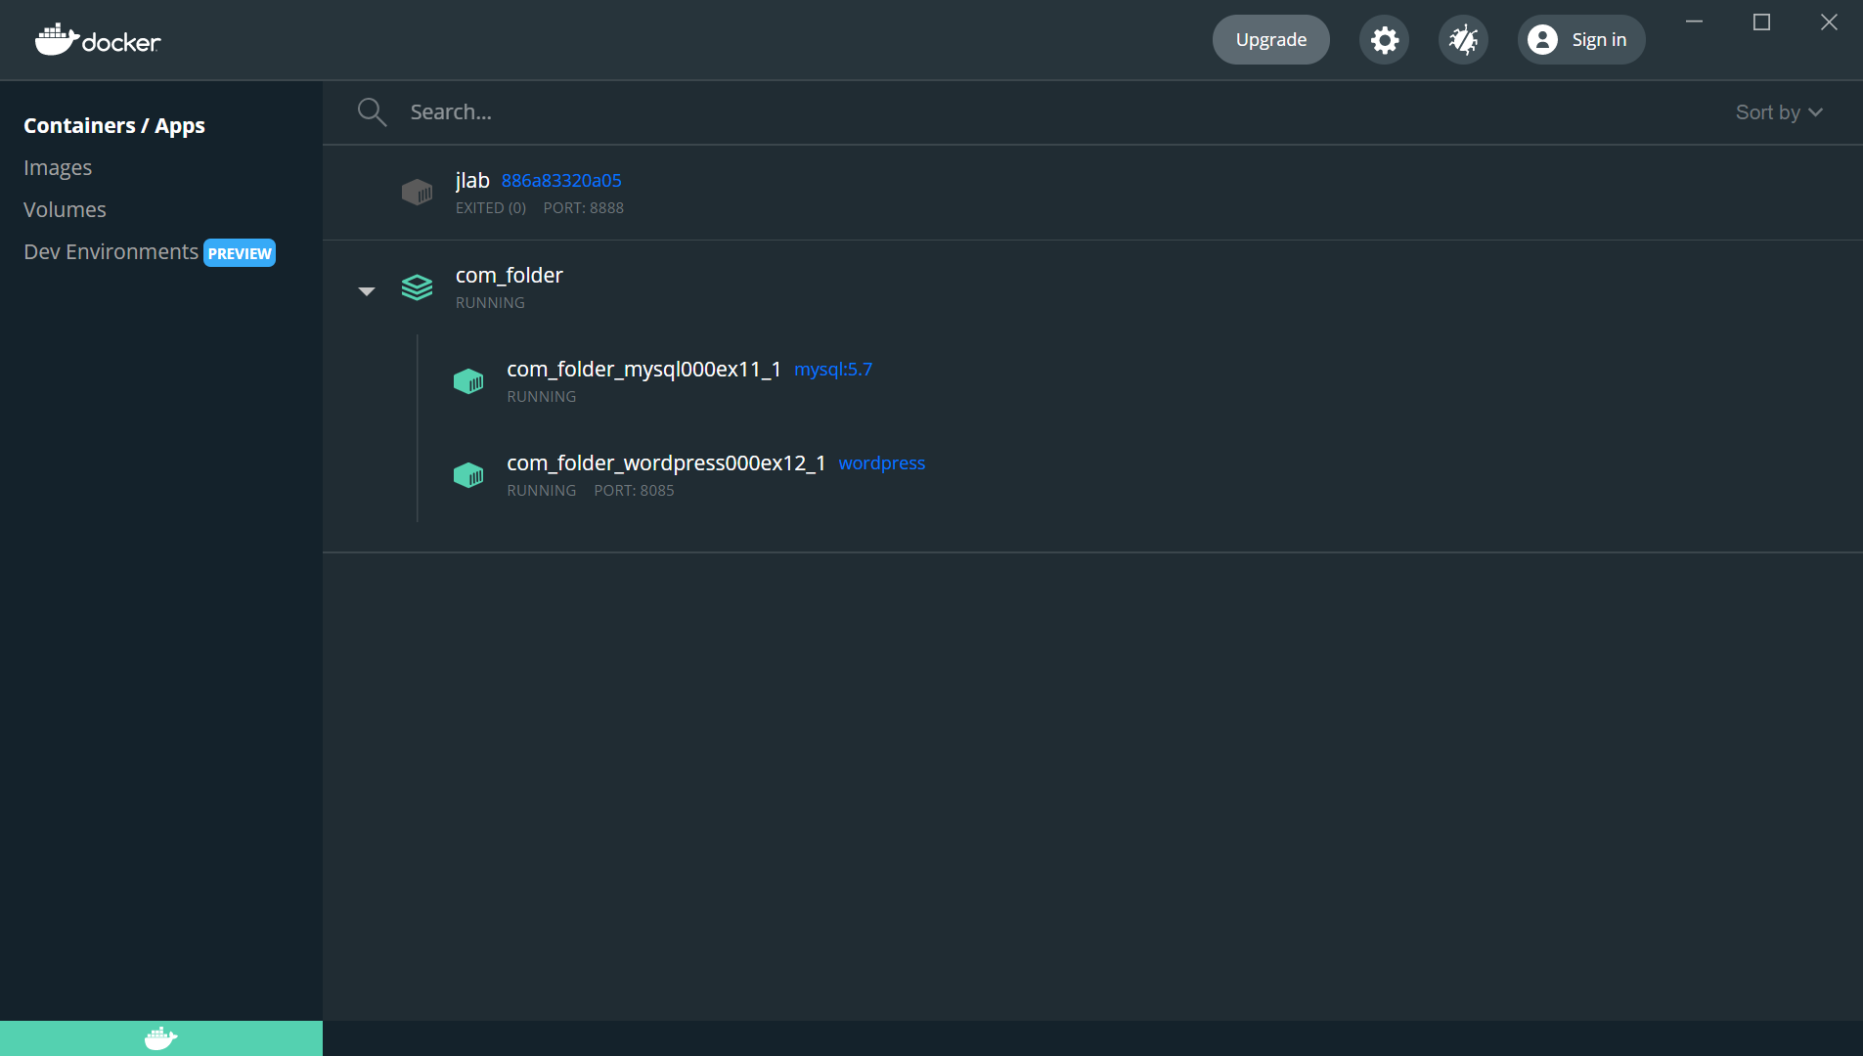The width and height of the screenshot is (1863, 1056).
Task: Open the Settings gear icon
Action: [x=1384, y=40]
